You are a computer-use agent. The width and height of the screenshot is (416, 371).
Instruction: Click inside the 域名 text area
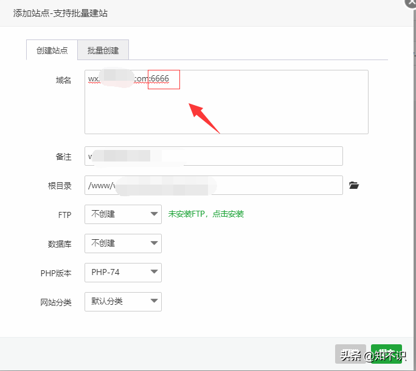(x=226, y=102)
